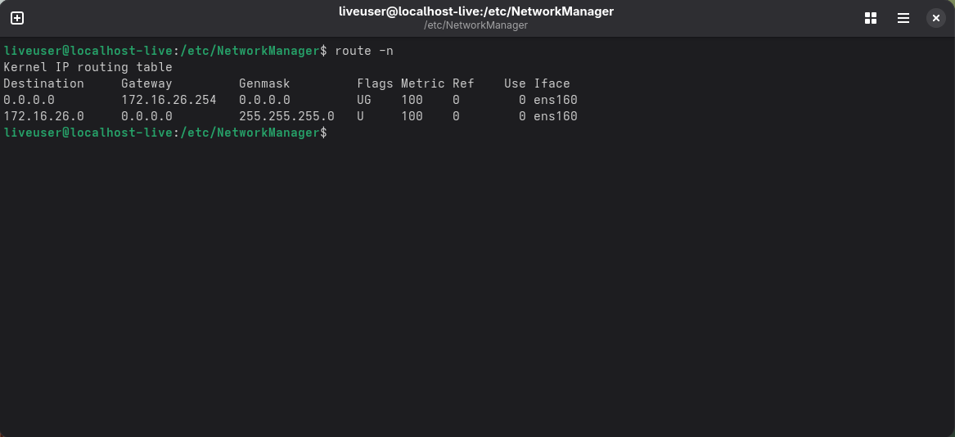Viewport: 955px width, 437px height.
Task: Click the /etc/NetworkManager subtitle in header
Action: pos(475,25)
